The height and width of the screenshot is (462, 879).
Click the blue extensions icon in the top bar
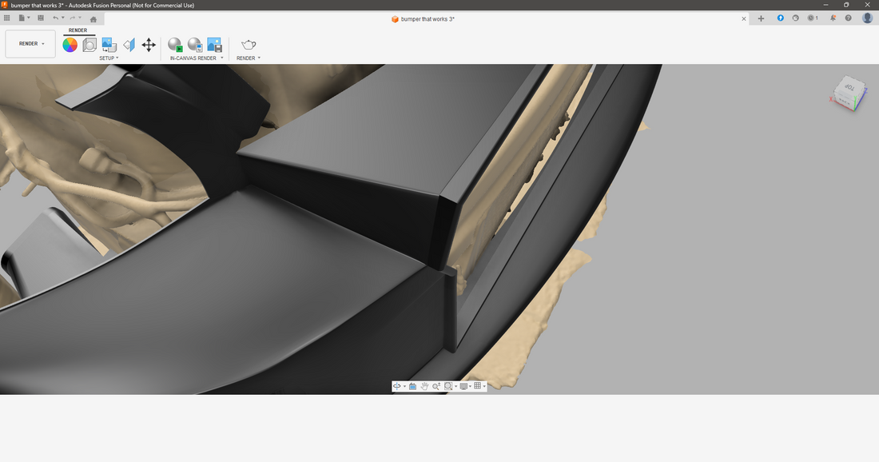pos(781,18)
